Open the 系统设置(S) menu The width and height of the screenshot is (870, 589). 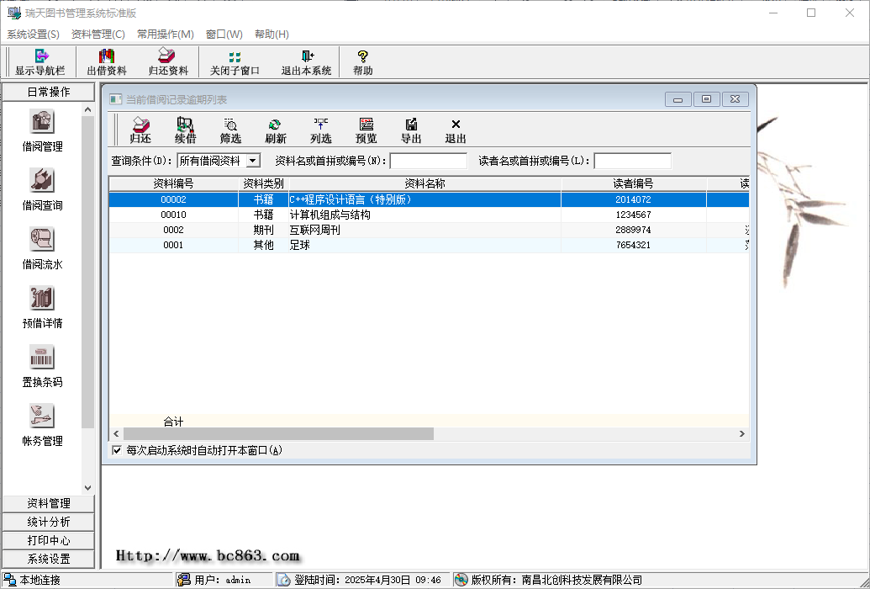[34, 34]
